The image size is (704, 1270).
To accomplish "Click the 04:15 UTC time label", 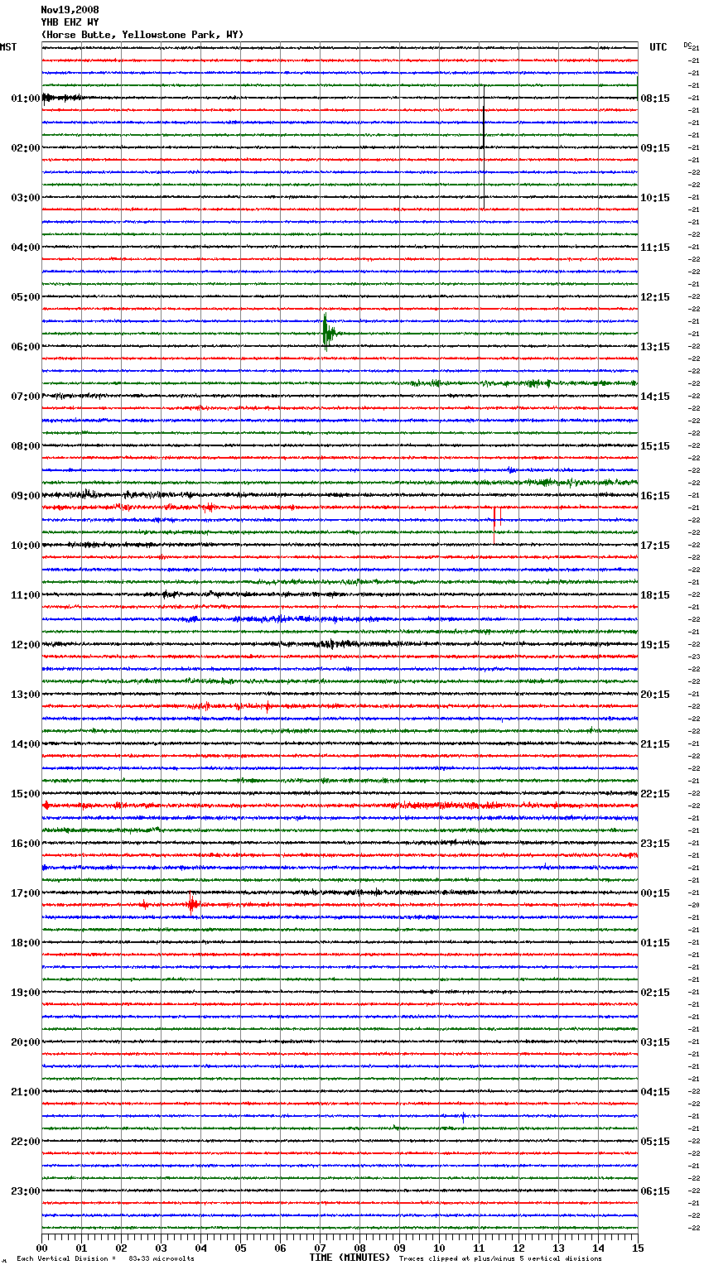I will click(655, 1092).
